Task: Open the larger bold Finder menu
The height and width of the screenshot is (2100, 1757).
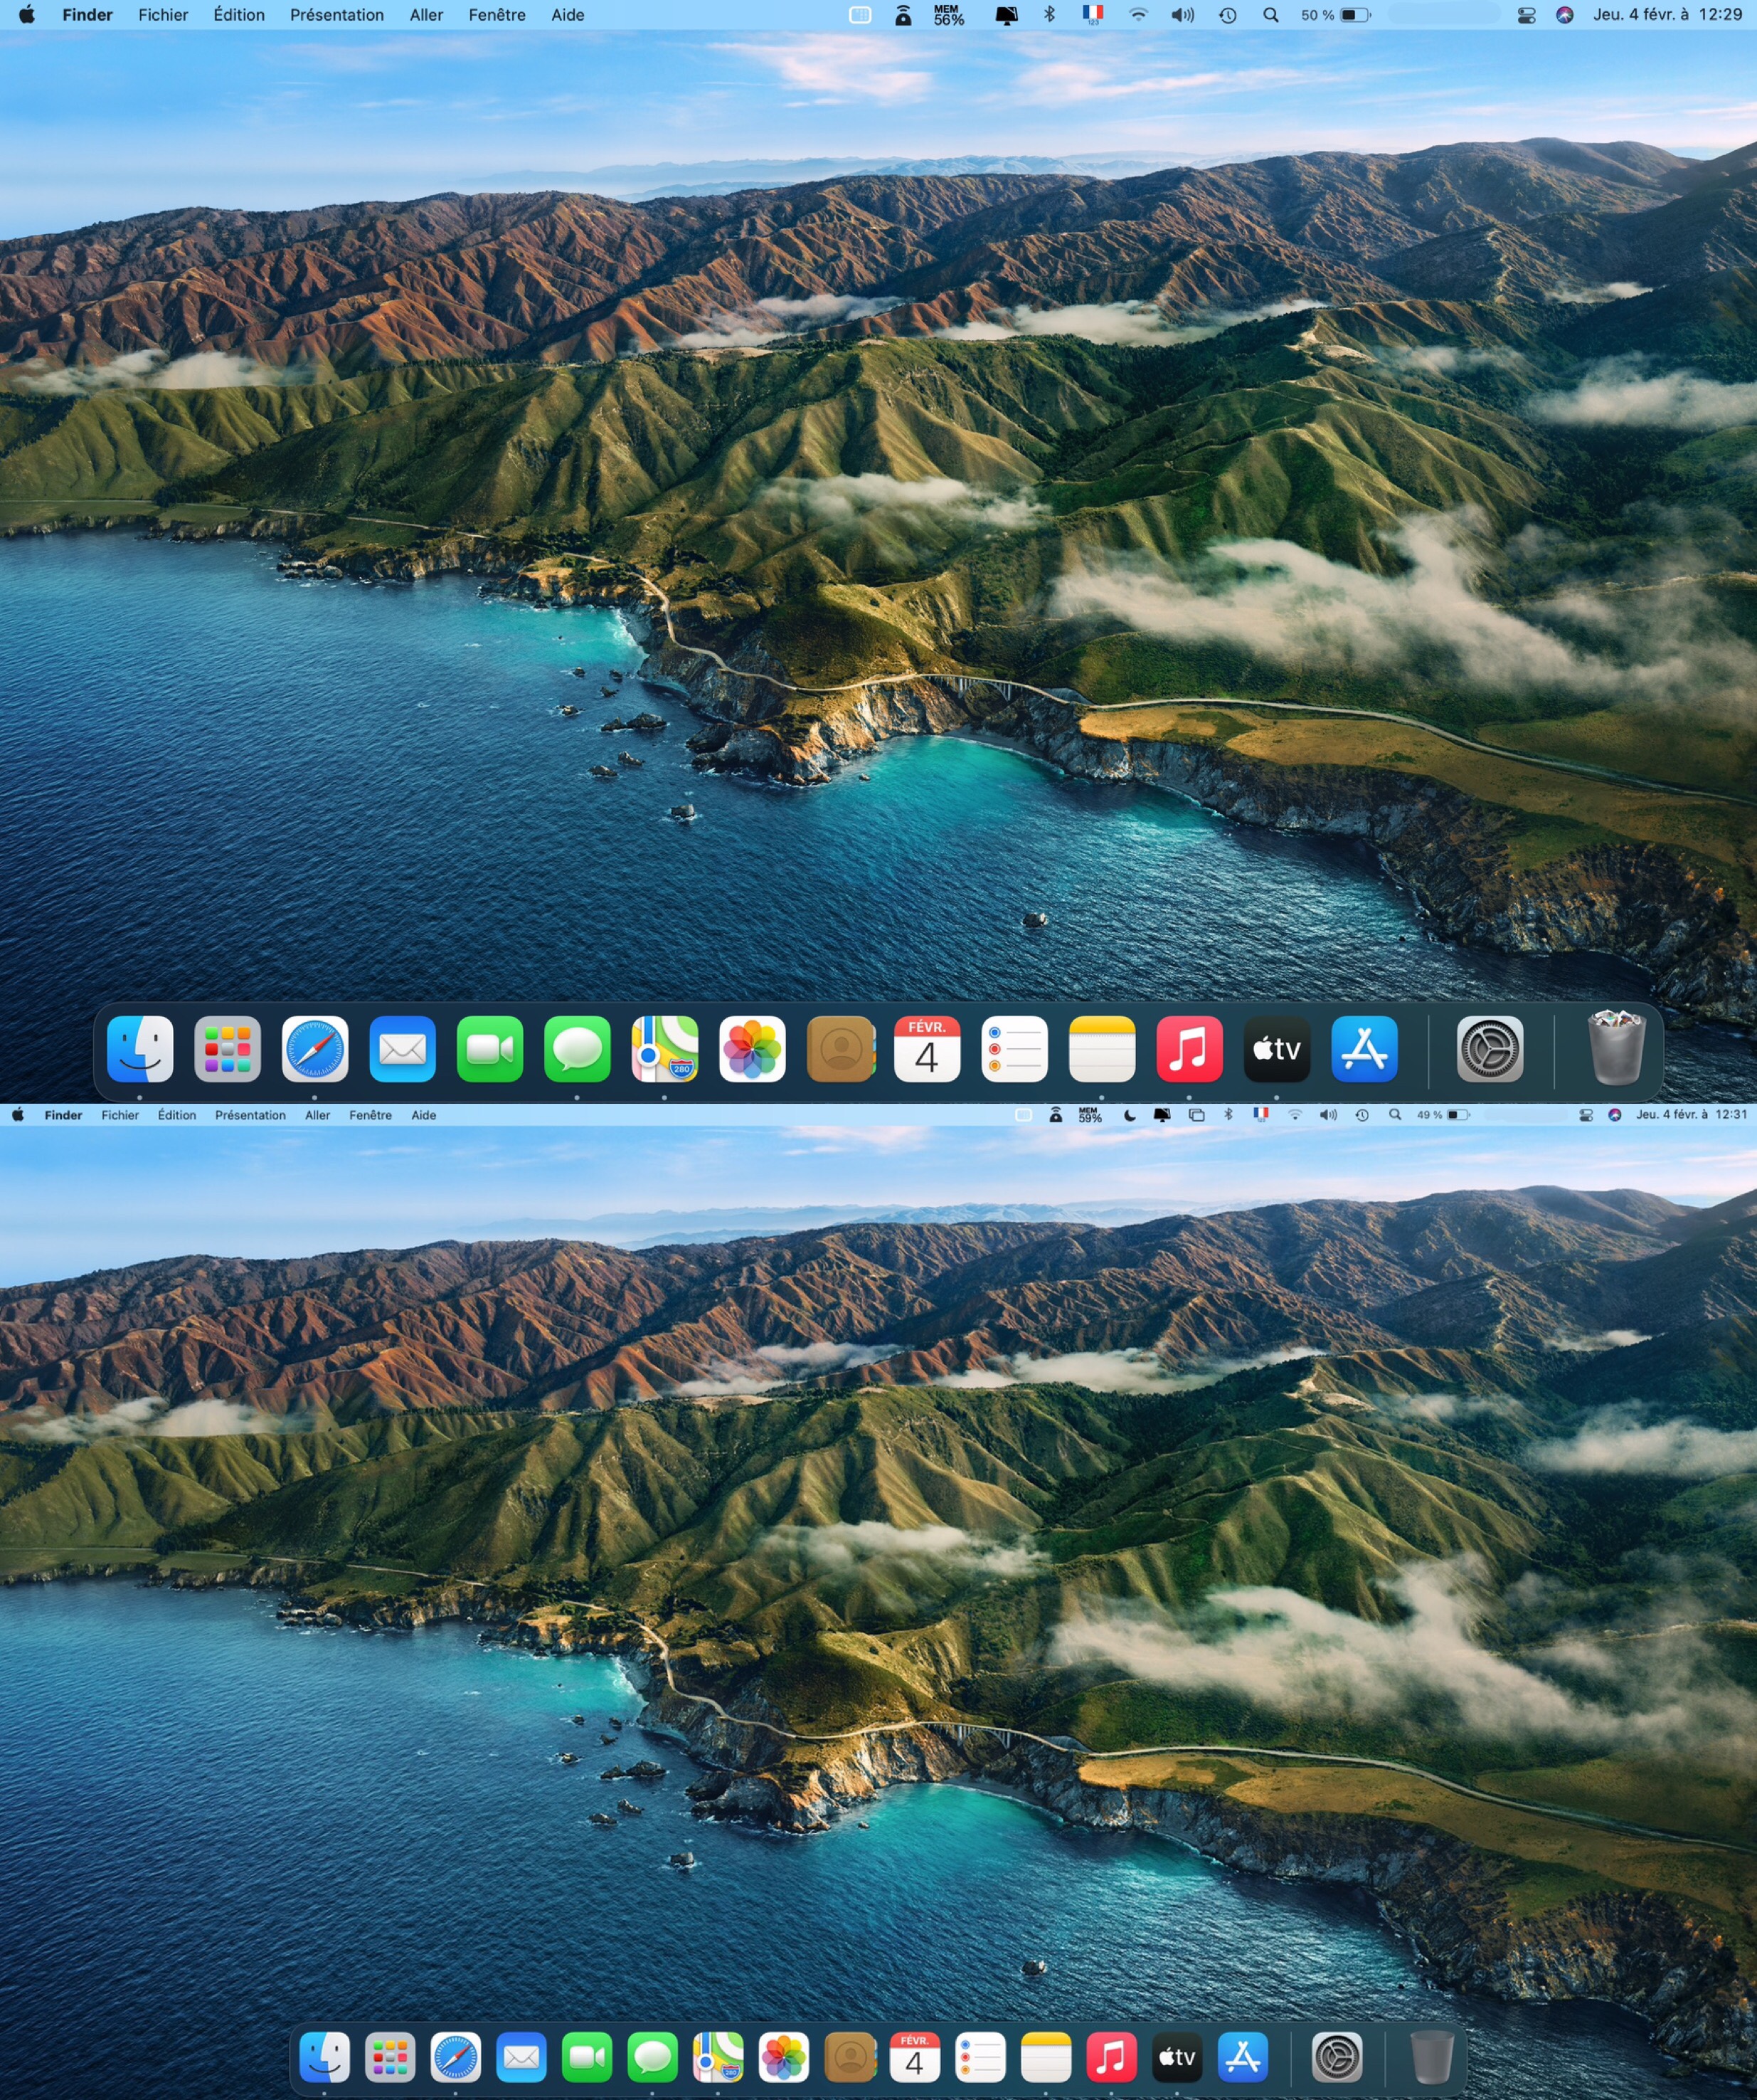Action: click(87, 15)
